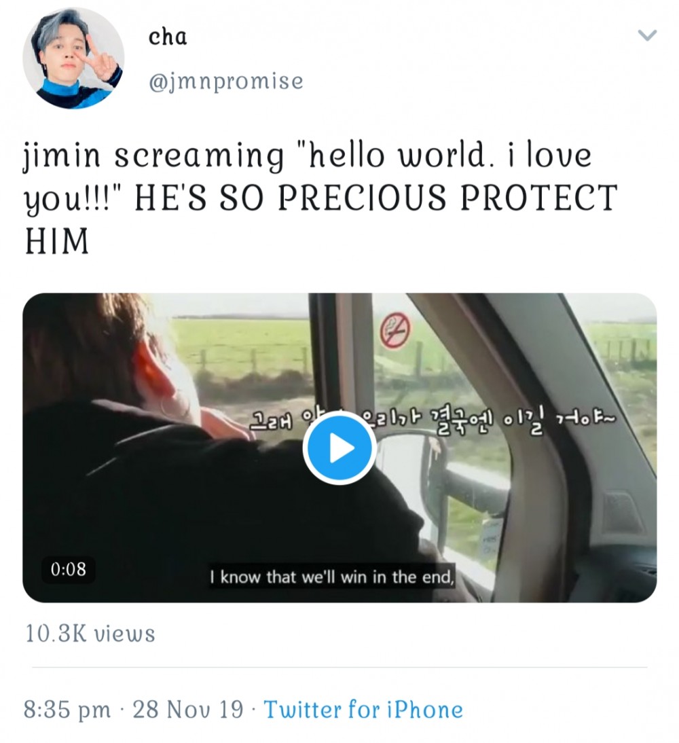Image resolution: width=679 pixels, height=743 pixels.
Task: Click the "28 Nov 19" date
Action: [187, 710]
